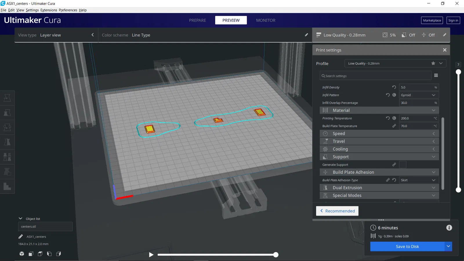464x261 pixels.
Task: Expand the Cooling settings category
Action: (379, 149)
